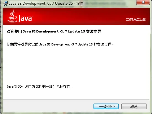Click the bold 欢迎使用 Java SE Development Kit heading
Image resolution: width=152 pixels, height=114 pixels.
click(x=54, y=32)
